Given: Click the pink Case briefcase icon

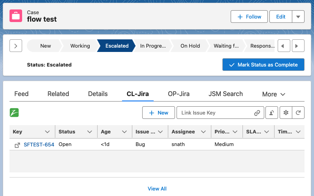Looking at the screenshot, I should coord(16,16).
